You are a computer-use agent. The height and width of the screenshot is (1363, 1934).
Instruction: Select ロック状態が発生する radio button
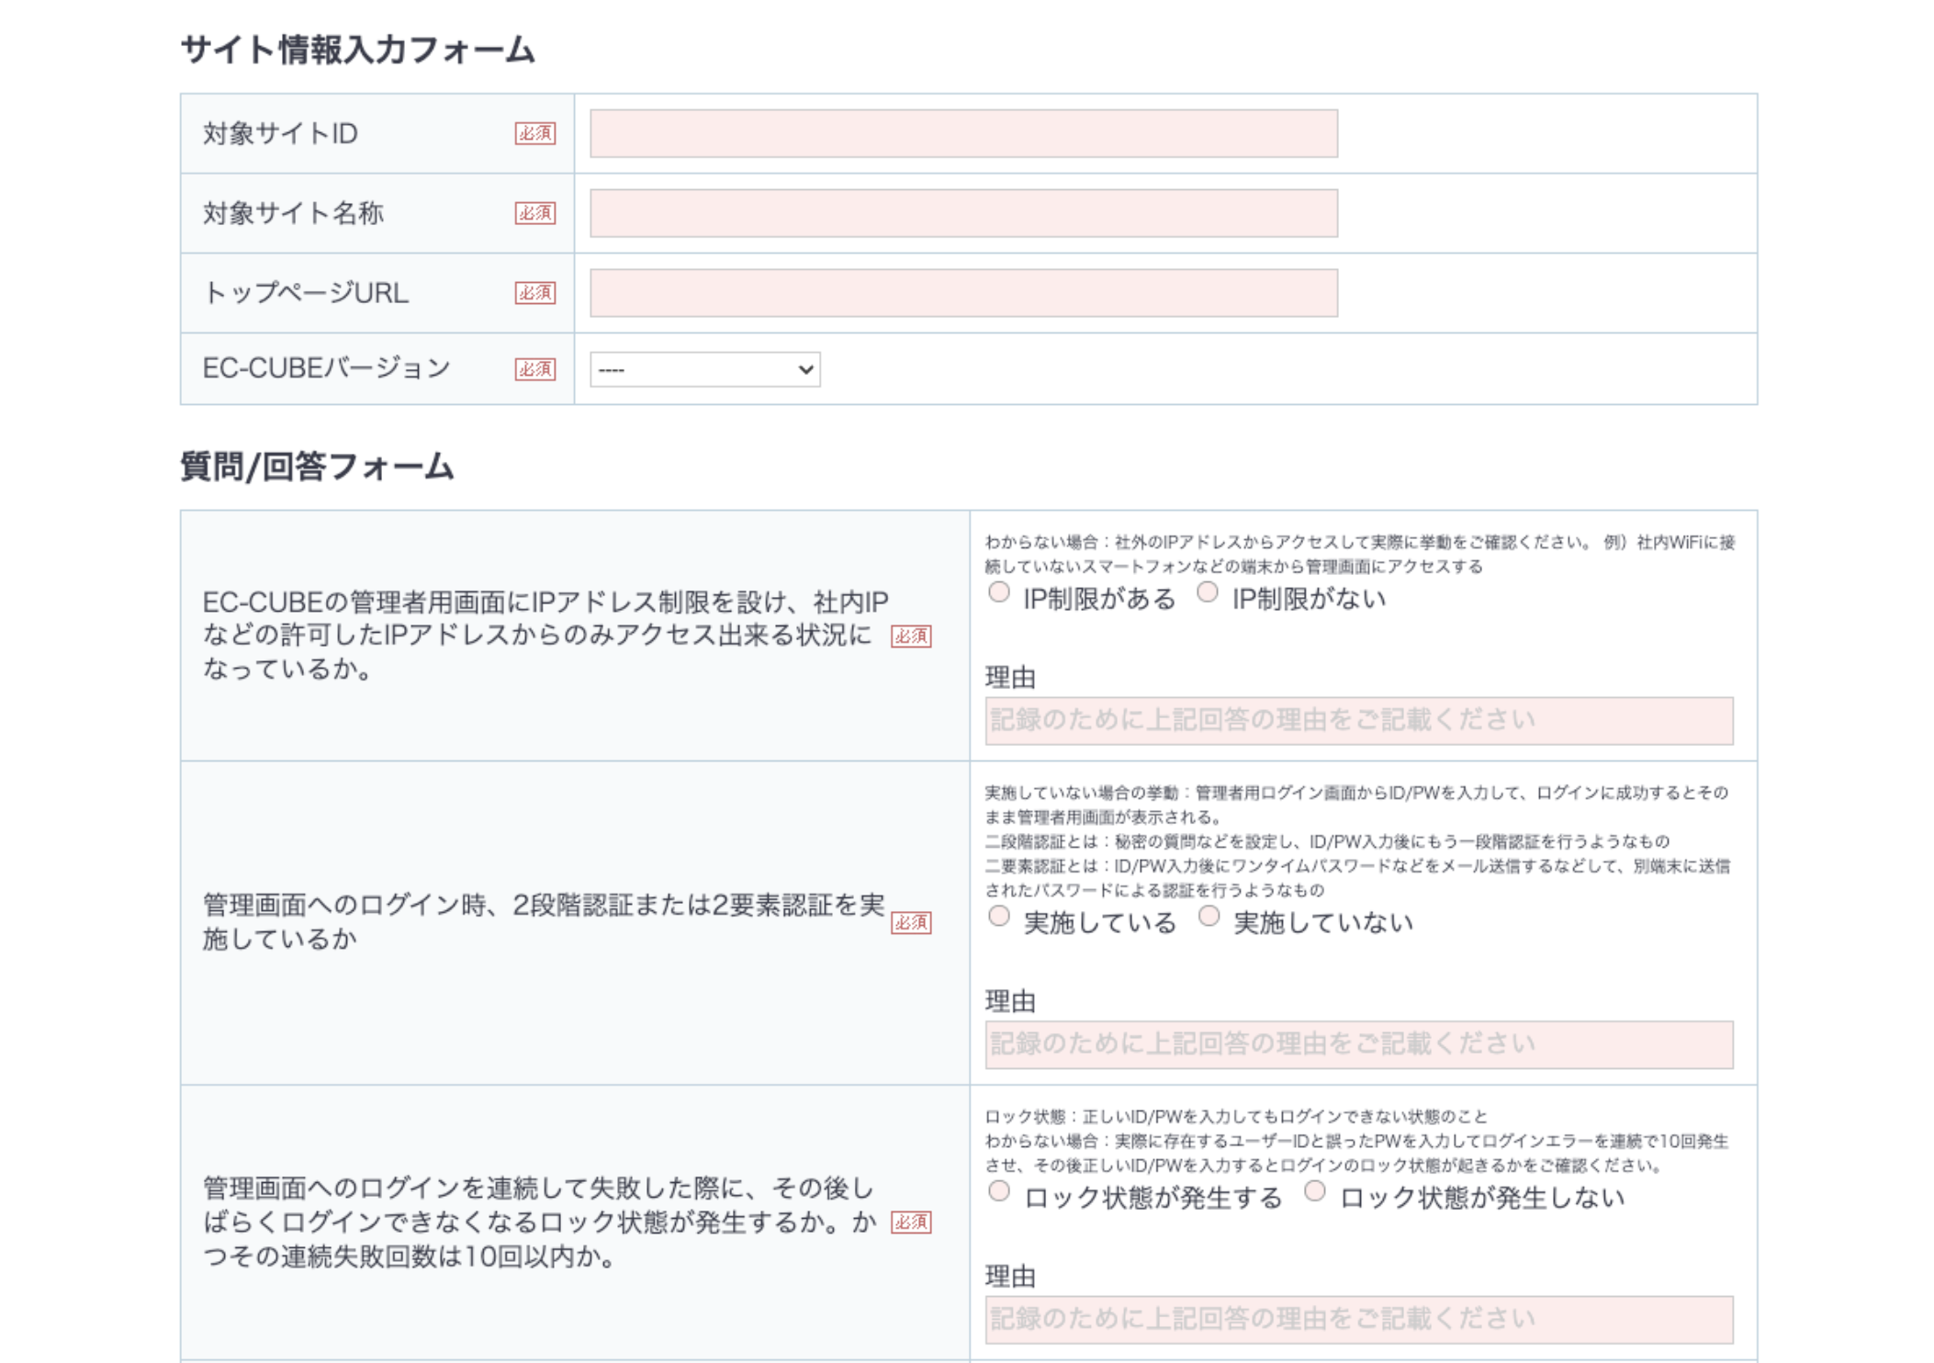pyautogui.click(x=999, y=1191)
